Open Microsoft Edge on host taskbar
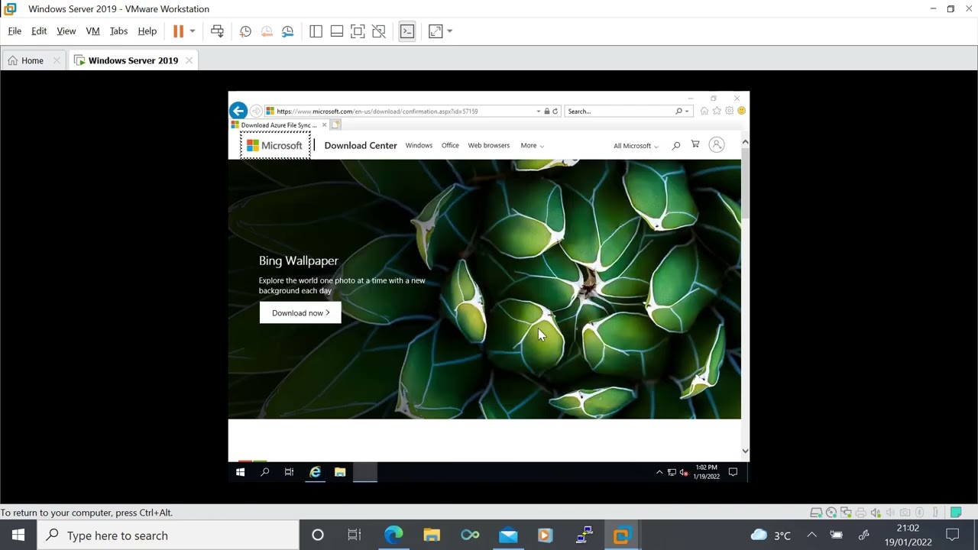This screenshot has width=978, height=550. [393, 535]
